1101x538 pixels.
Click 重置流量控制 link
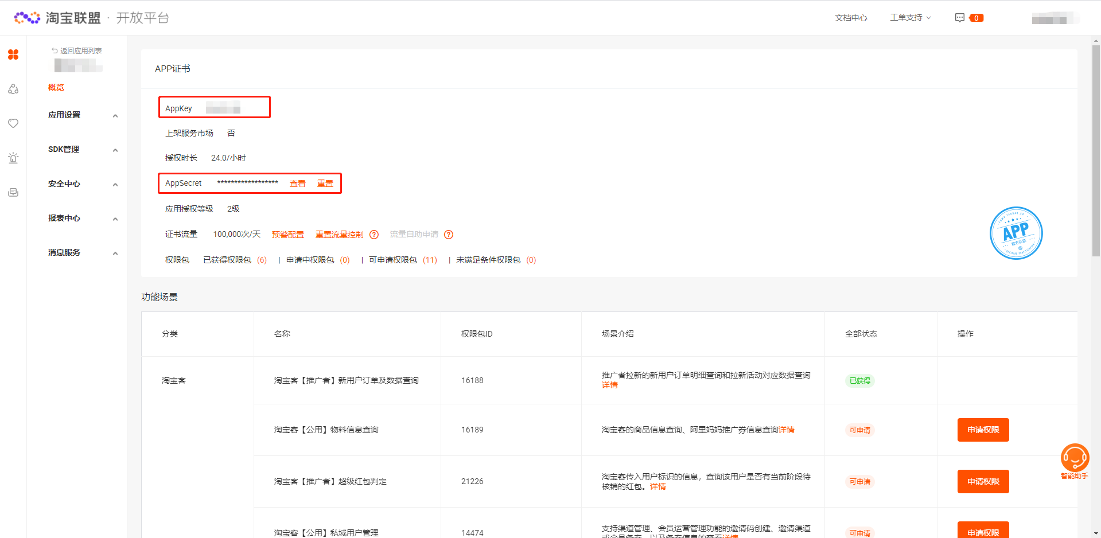(340, 235)
